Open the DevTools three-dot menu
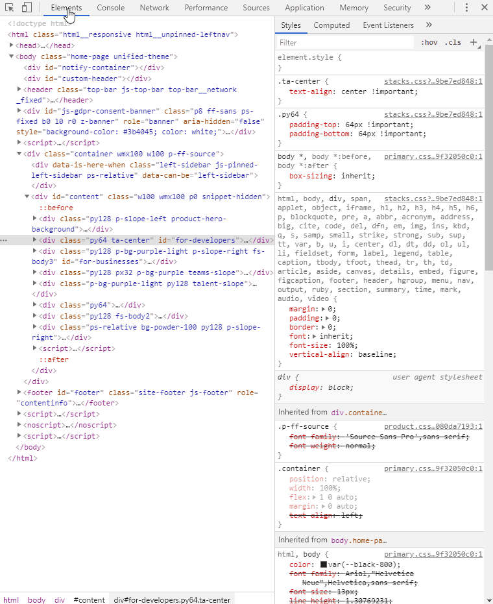This screenshot has height=604, width=493. click(466, 7)
